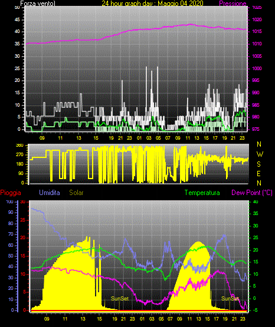Click the Solar legend label
275x327 pixels.
point(76,193)
